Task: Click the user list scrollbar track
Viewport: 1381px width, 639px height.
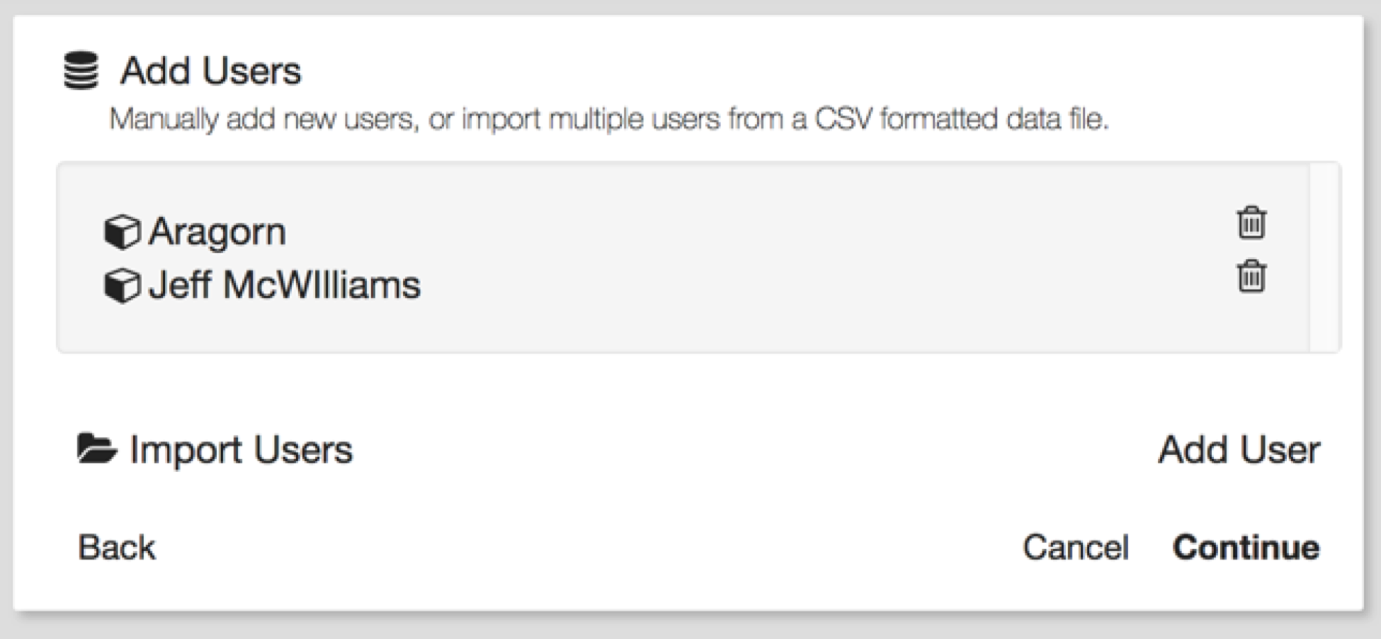Action: tap(1324, 257)
